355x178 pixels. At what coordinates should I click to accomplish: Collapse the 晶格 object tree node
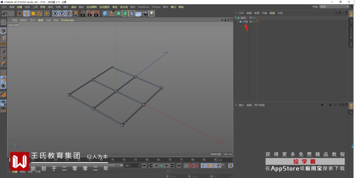pyautogui.click(x=236, y=18)
